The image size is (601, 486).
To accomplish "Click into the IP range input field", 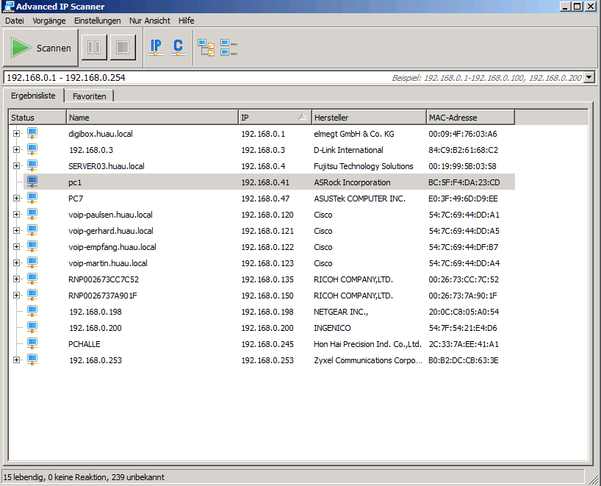I will [184, 77].
